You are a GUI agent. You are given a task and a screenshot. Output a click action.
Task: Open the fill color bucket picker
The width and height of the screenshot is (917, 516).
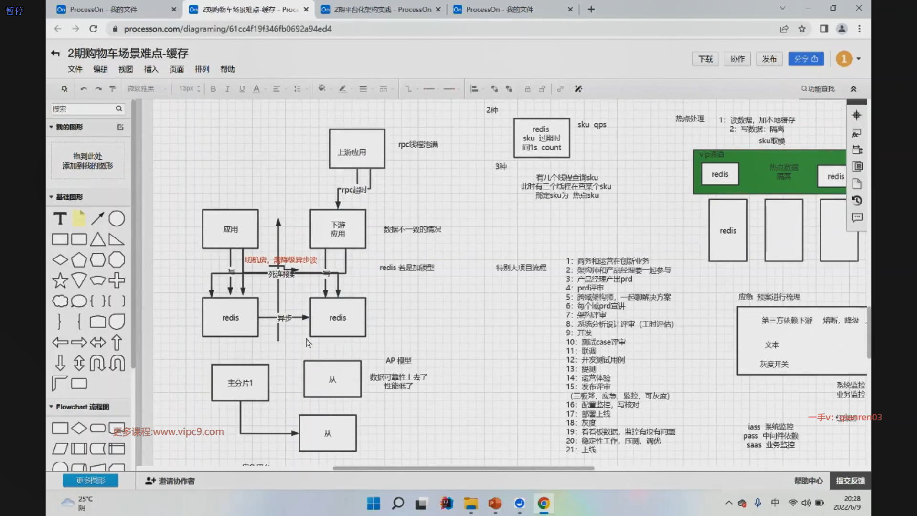point(322,89)
